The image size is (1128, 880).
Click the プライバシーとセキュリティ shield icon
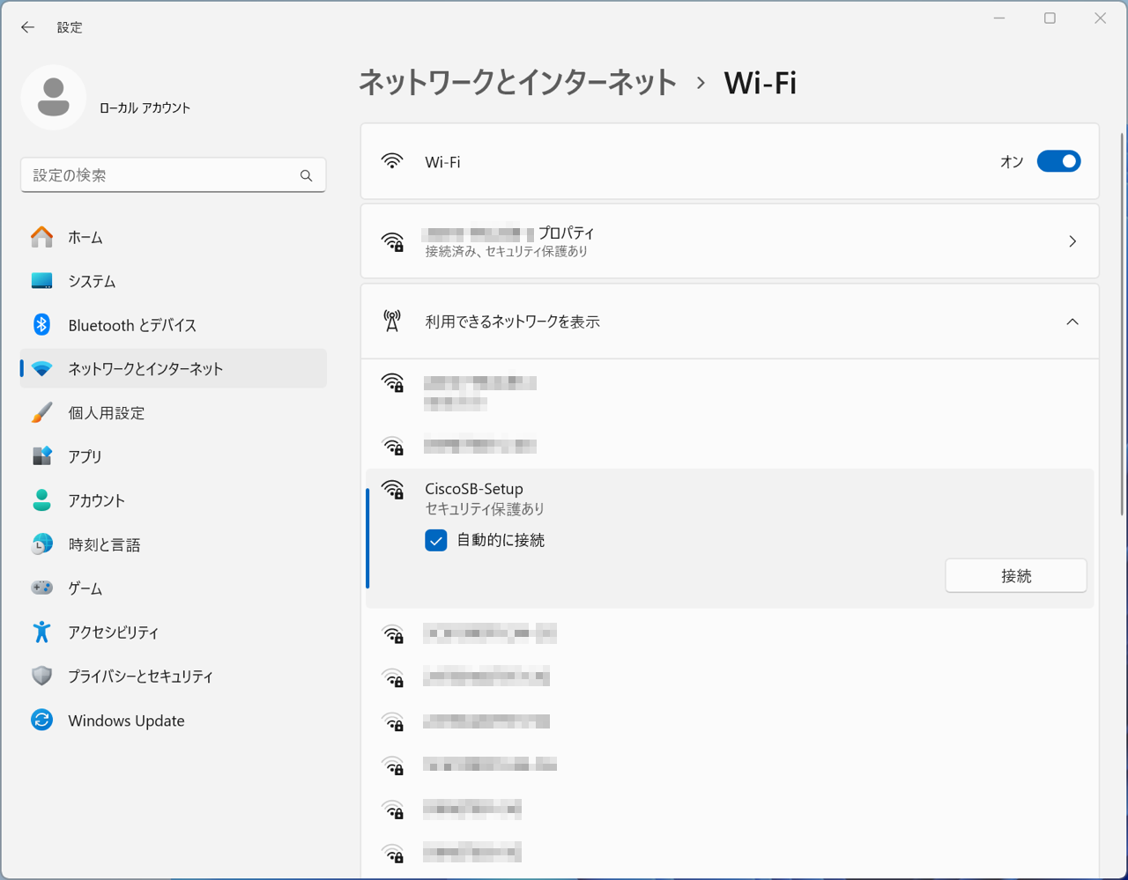click(41, 676)
